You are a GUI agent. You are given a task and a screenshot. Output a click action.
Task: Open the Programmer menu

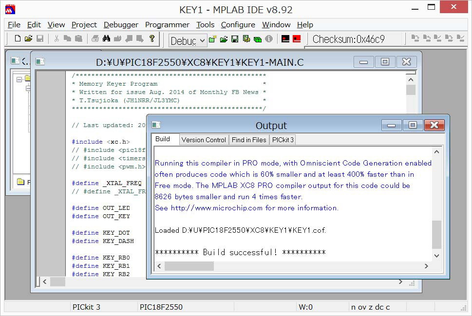pos(167,25)
